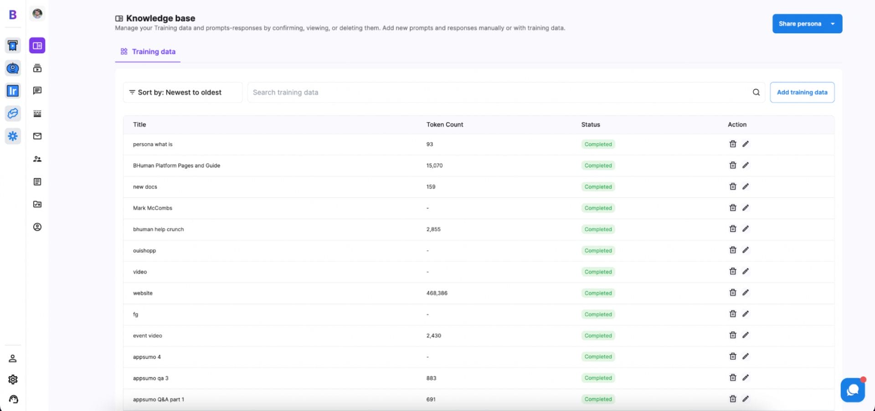Open the chat message icon in sidebar

tap(37, 91)
